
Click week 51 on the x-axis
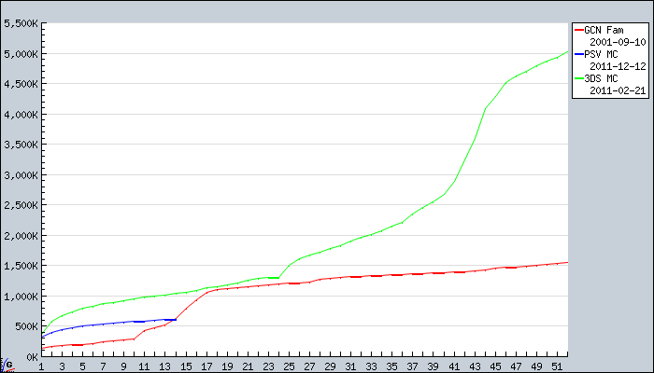557,366
